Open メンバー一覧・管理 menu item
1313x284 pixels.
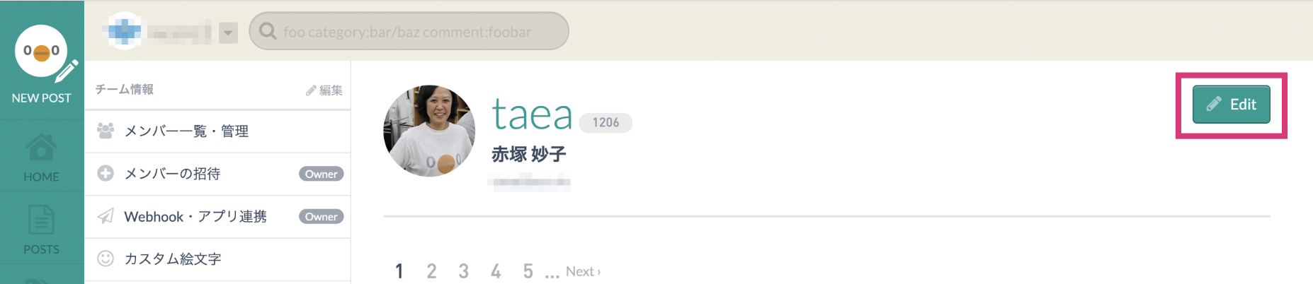pyautogui.click(x=217, y=131)
